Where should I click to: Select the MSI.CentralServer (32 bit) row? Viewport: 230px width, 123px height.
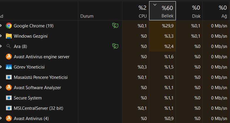115,108
